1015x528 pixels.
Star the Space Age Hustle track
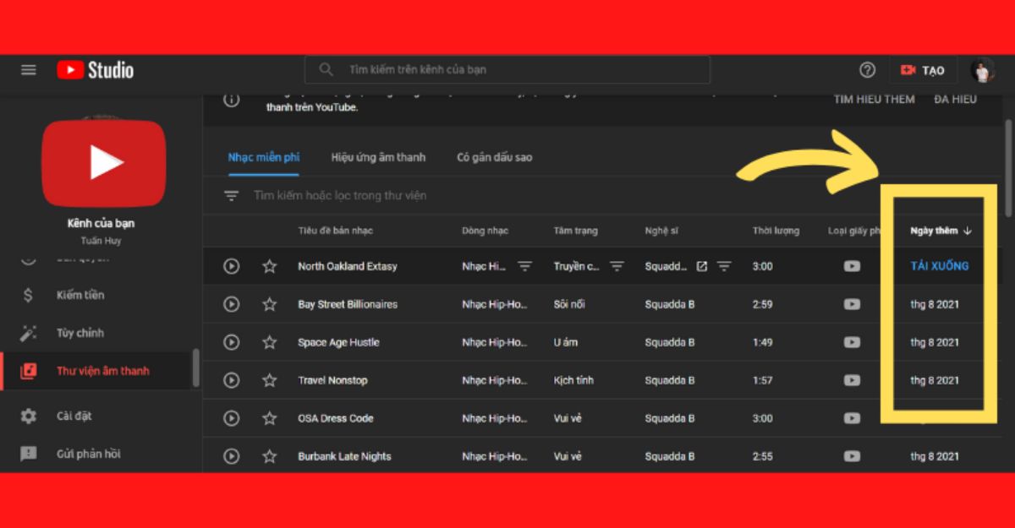pyautogui.click(x=269, y=342)
